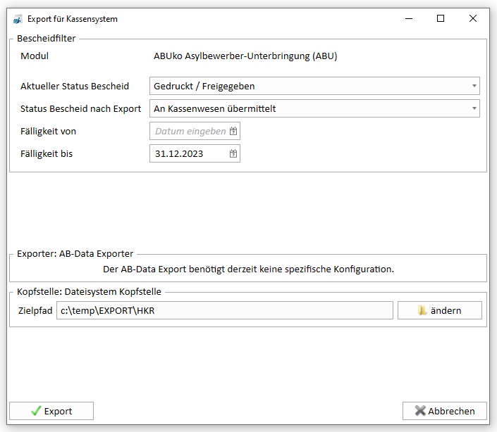Close the Export für Kassensystem dialog
The image size is (497, 432).
(473, 19)
